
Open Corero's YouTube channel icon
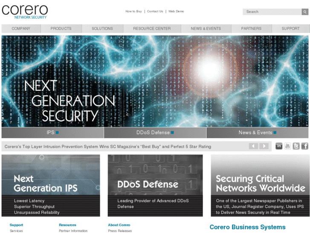(x=287, y=146)
